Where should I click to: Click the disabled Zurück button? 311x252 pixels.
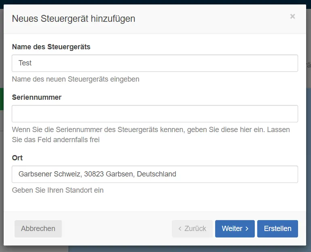[x=192, y=229]
